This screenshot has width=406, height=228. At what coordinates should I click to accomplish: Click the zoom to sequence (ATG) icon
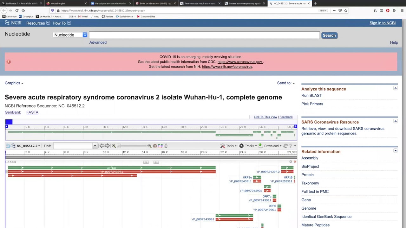point(155,146)
